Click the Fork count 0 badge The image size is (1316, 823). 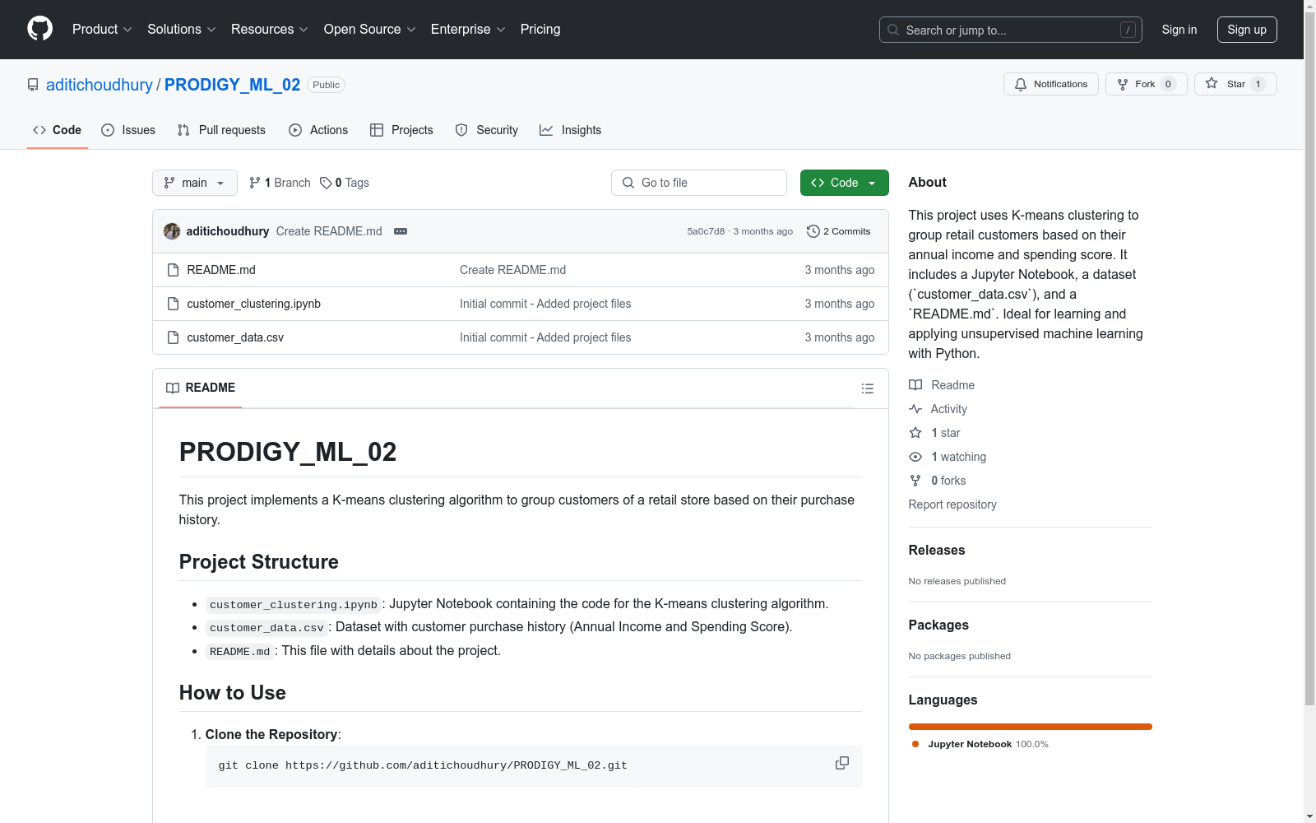pos(1168,84)
